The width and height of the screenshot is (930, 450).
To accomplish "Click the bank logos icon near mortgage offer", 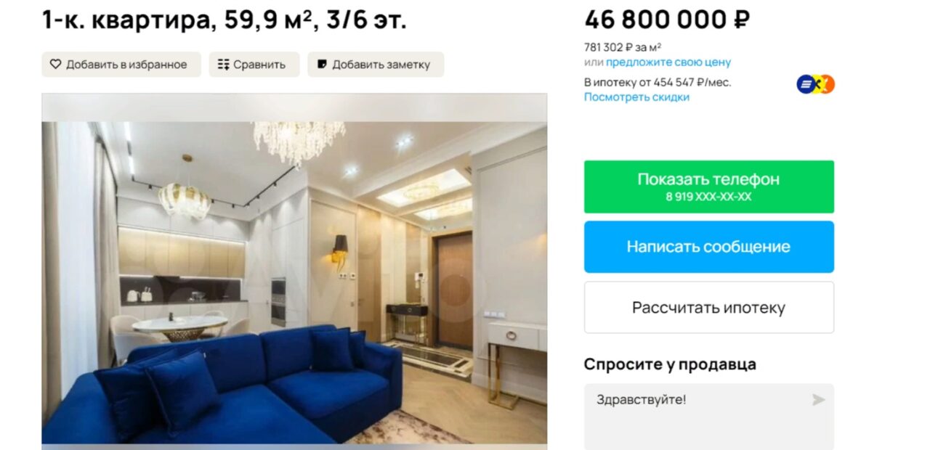I will (x=815, y=85).
